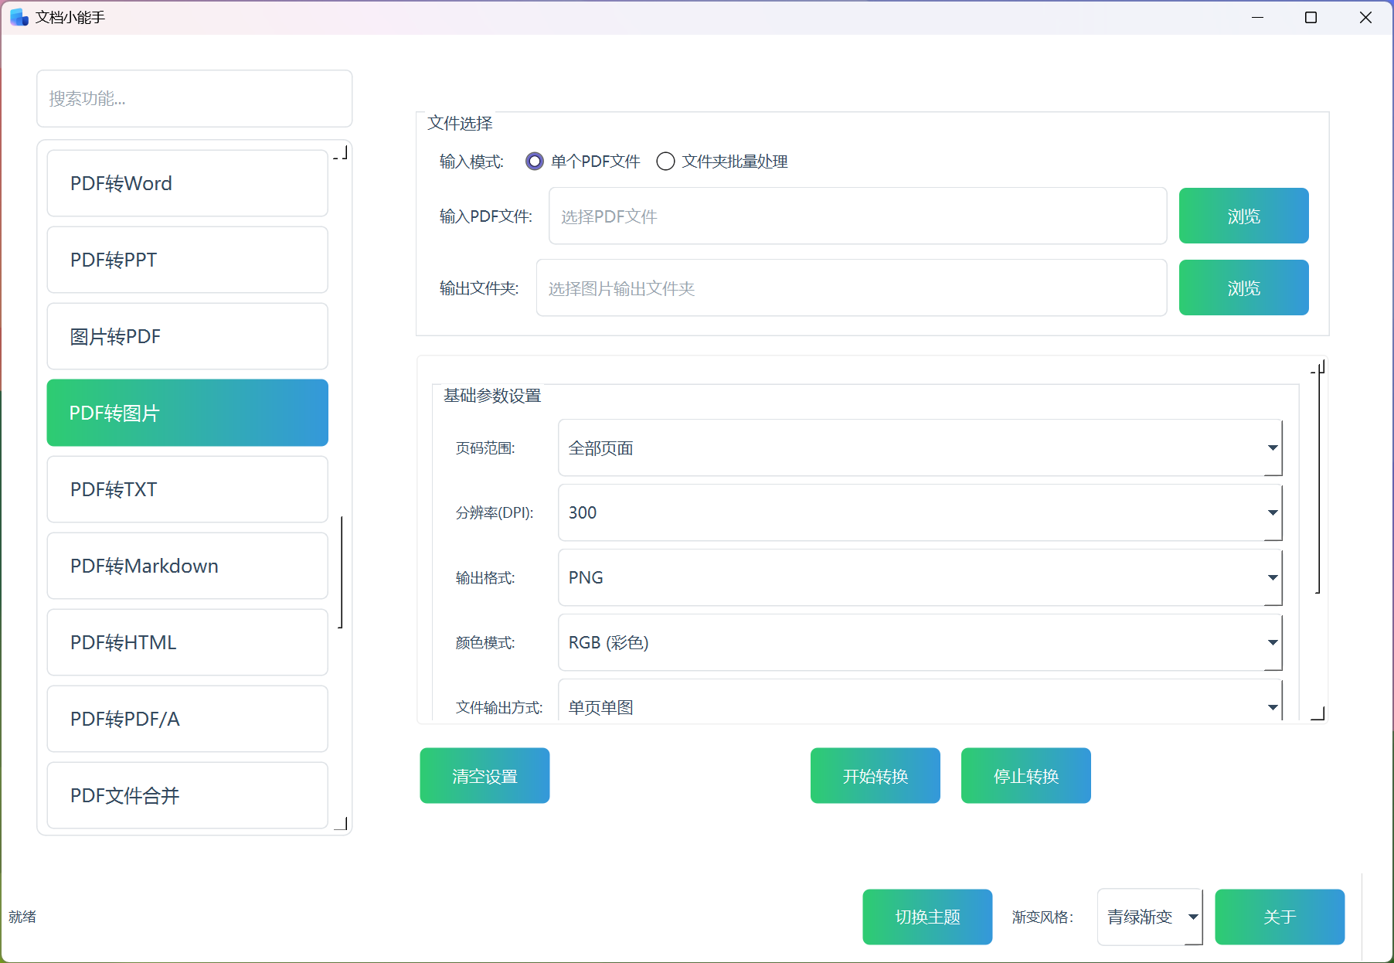Expand the 颜色模式 RGB dropdown
The width and height of the screenshot is (1394, 963).
(x=920, y=643)
